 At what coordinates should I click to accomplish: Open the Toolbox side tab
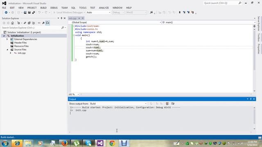(259, 37)
